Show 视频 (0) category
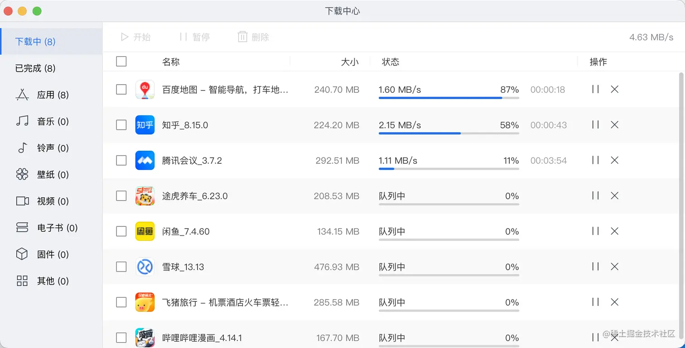 pos(51,201)
